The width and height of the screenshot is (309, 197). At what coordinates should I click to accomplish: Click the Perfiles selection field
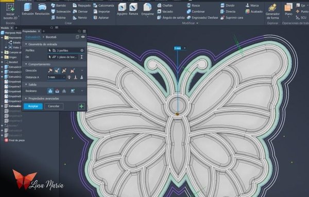[x=66, y=50]
